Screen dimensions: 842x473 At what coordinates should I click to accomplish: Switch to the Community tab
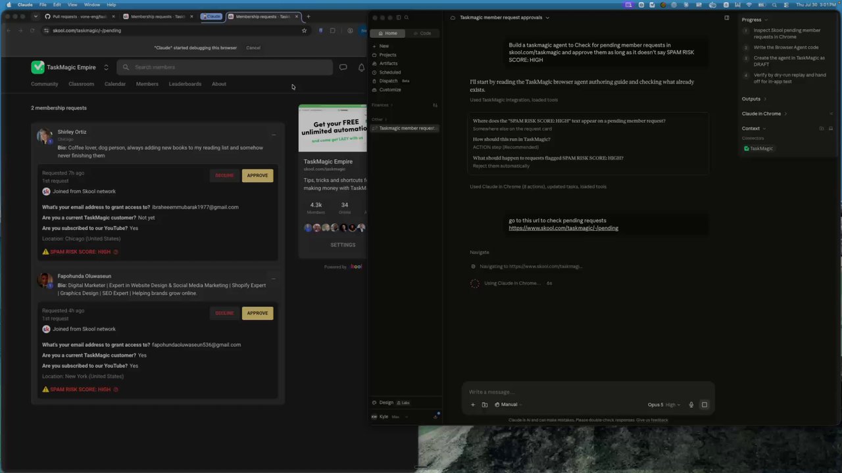[45, 84]
